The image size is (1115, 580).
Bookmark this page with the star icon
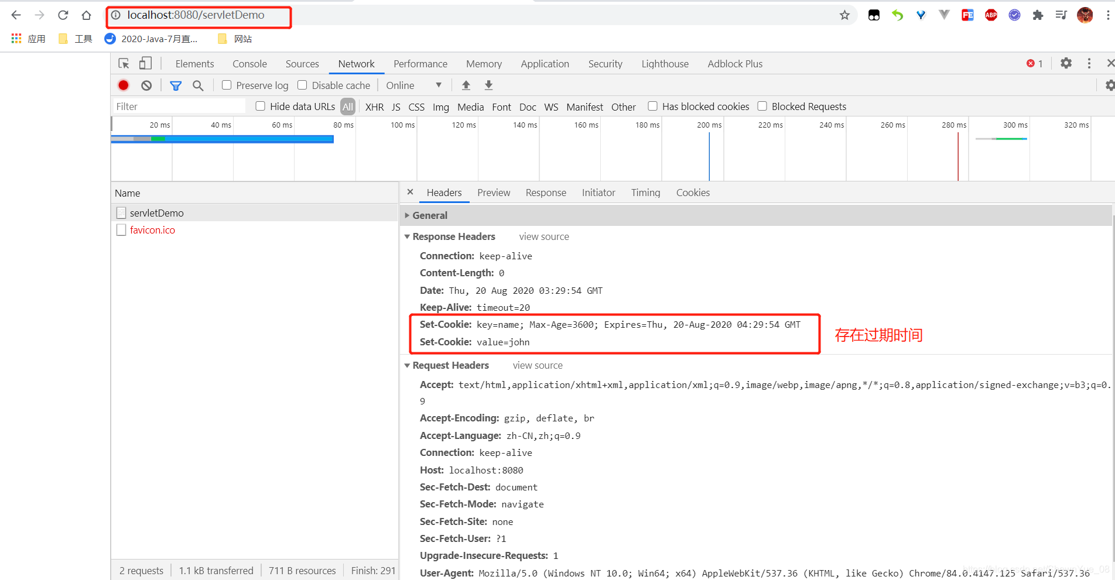pyautogui.click(x=844, y=15)
